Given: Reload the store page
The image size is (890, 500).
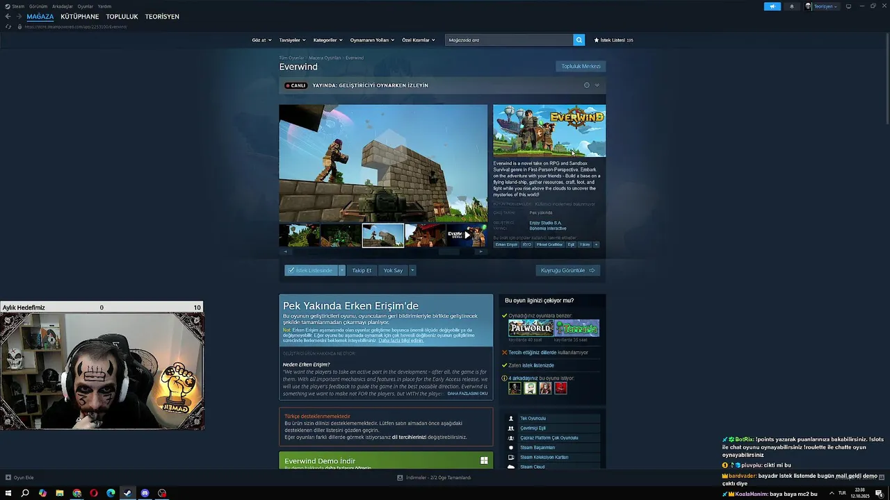Looking at the screenshot, I should tap(8, 26).
